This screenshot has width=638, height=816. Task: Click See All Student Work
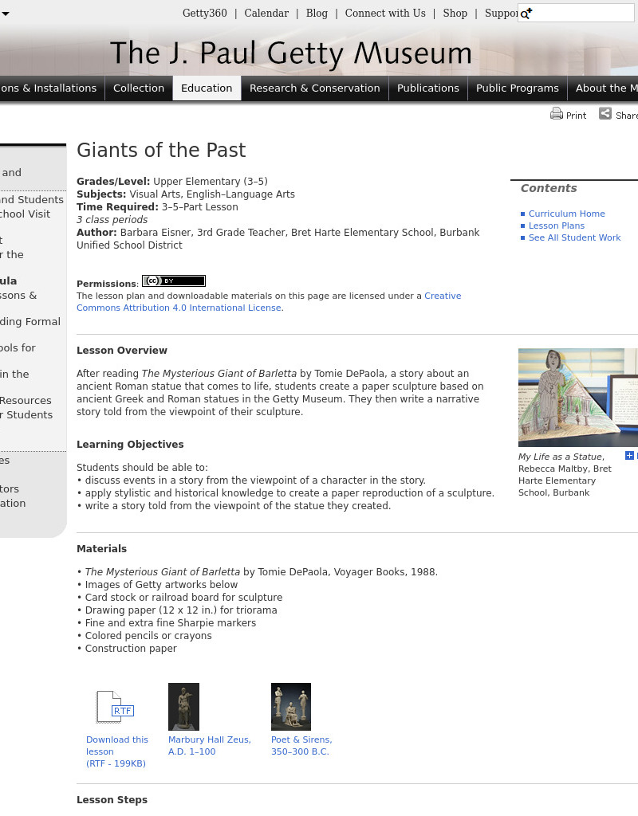pos(575,237)
